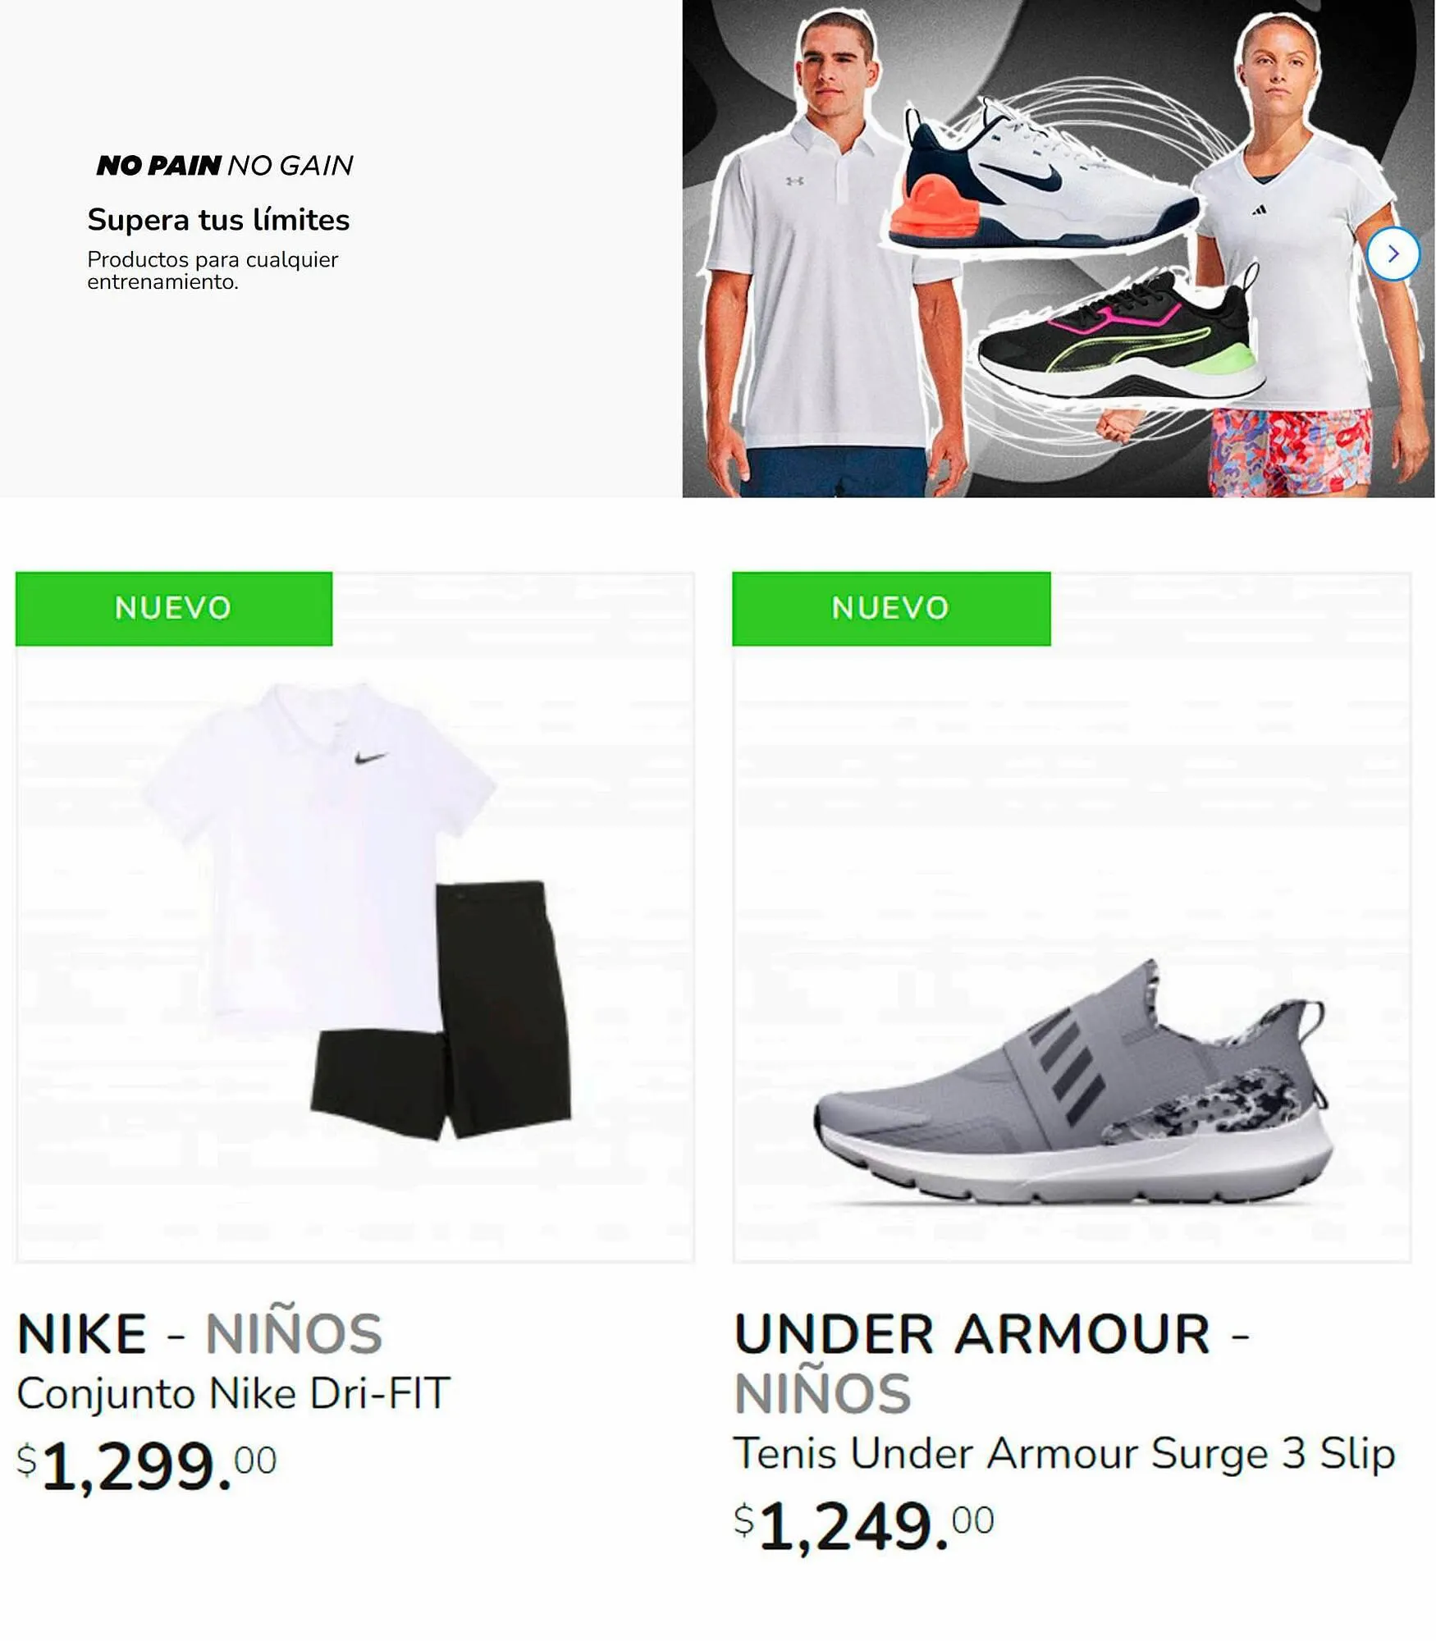This screenshot has width=1436, height=1641.
Task: Click the NO PAIN NO GAIN logo
Action: point(225,166)
